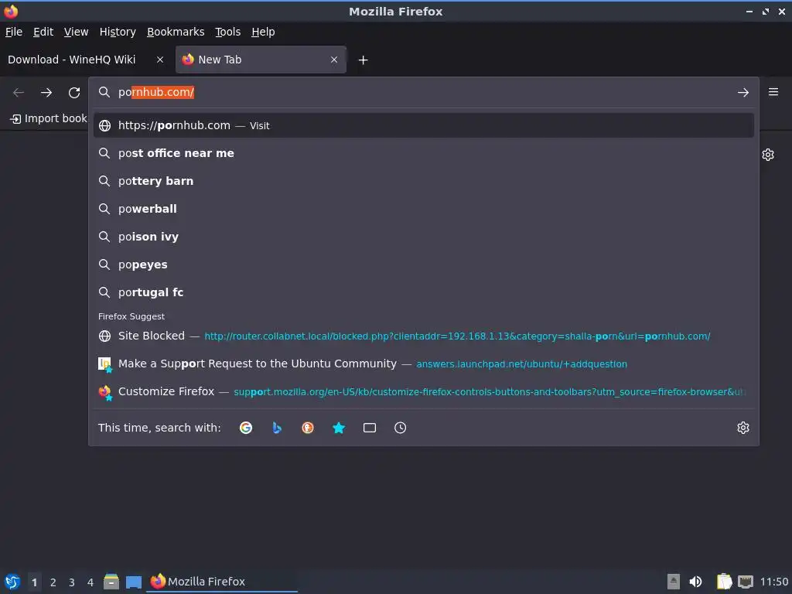
Task: Switch to workspace 1
Action: click(34, 582)
